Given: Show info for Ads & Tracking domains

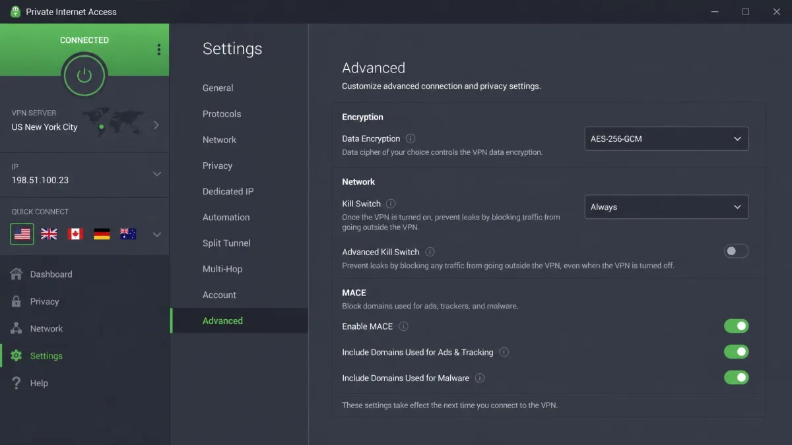Looking at the screenshot, I should 504,352.
